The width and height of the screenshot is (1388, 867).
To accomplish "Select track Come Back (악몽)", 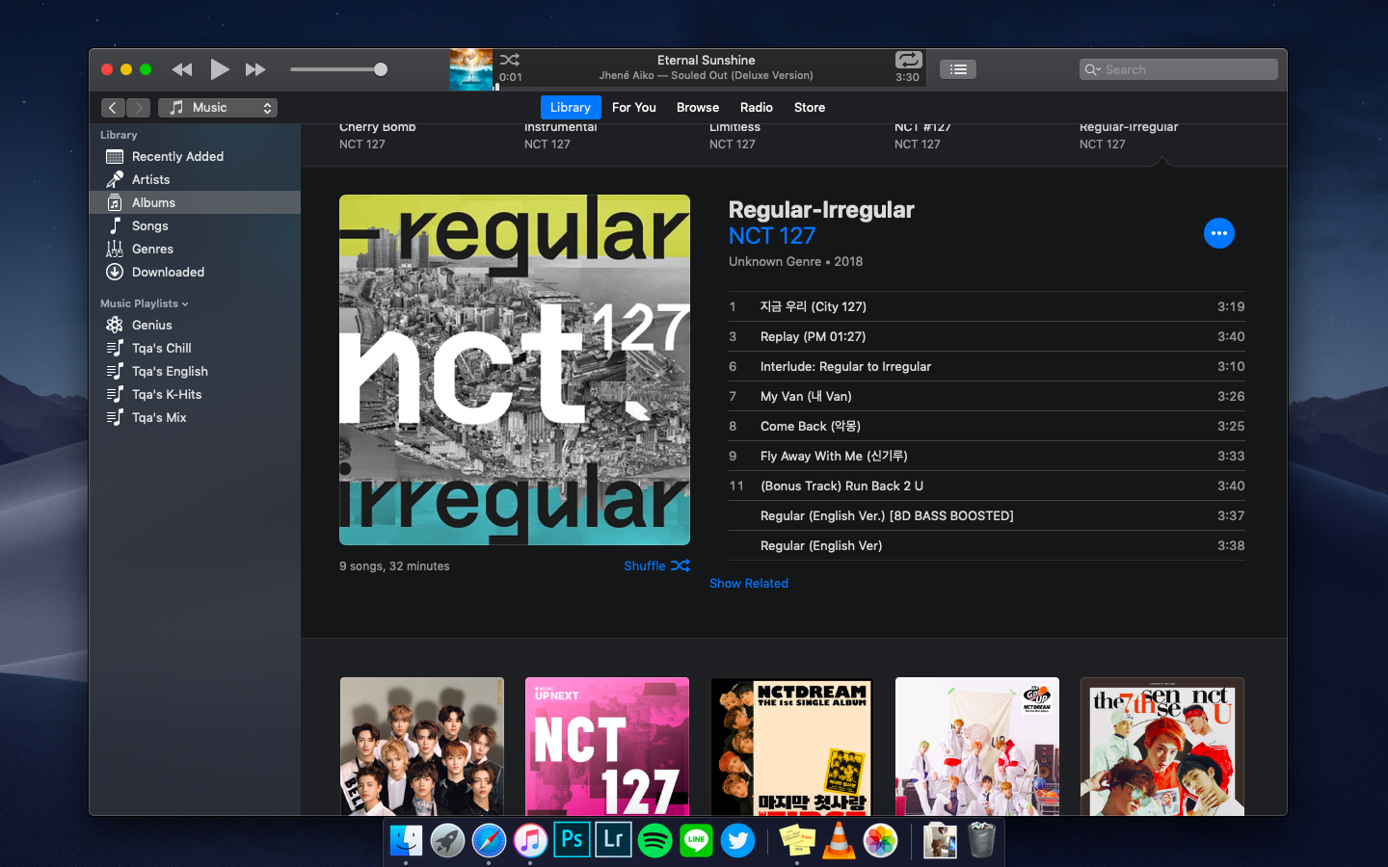I will [x=987, y=426].
